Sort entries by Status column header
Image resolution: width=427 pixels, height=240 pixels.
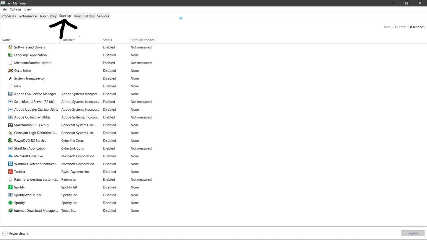[107, 40]
